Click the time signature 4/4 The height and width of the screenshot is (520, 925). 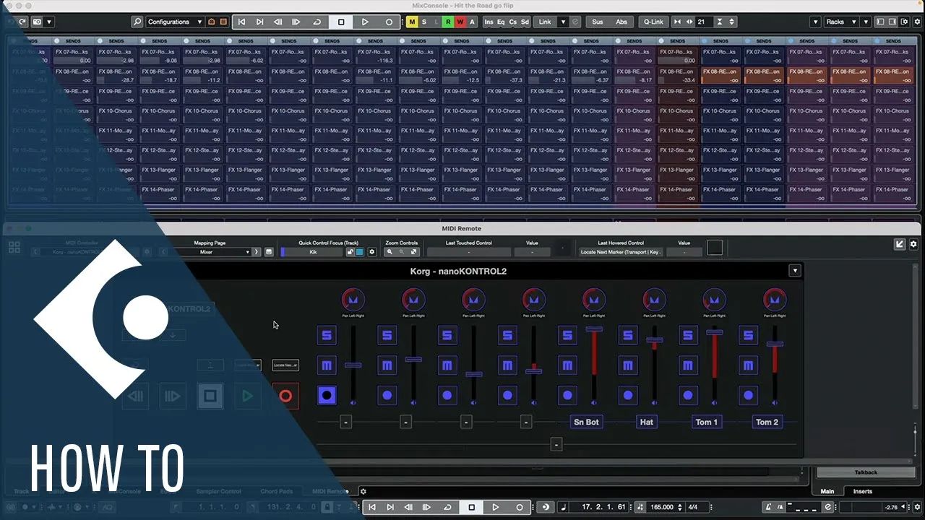point(692,507)
